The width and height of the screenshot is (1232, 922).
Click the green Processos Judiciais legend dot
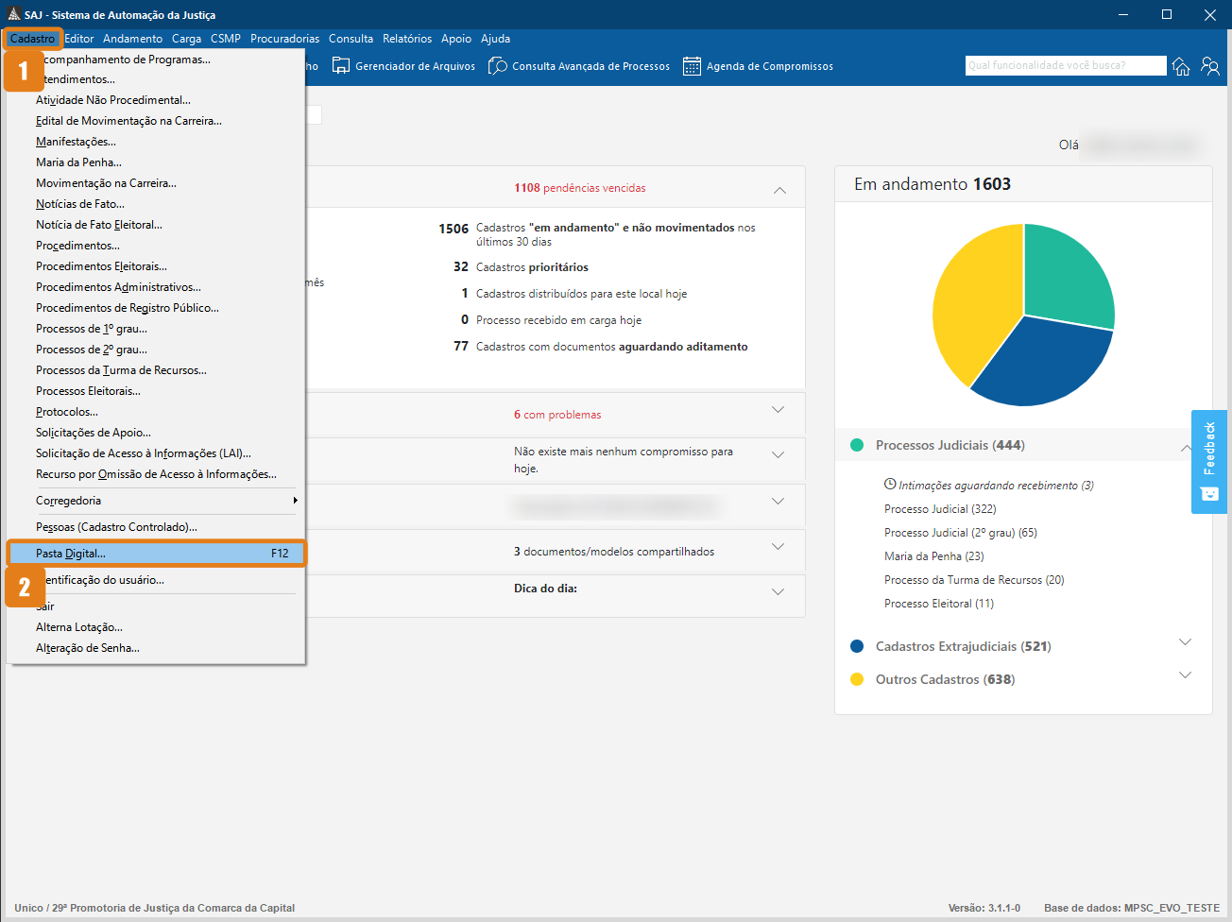click(857, 445)
